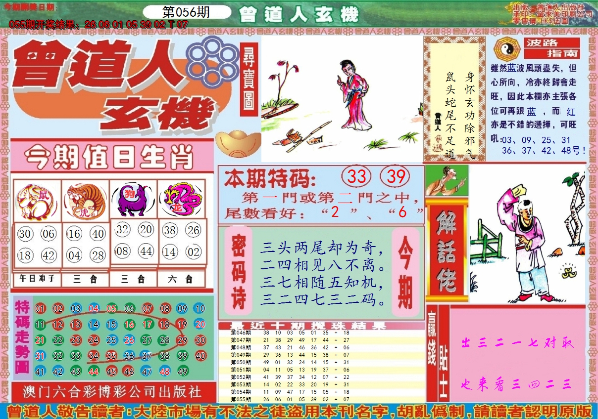Image resolution: width=598 pixels, height=419 pixels.
Task: Click poem line 三二四七三二码
Action: click(323, 300)
